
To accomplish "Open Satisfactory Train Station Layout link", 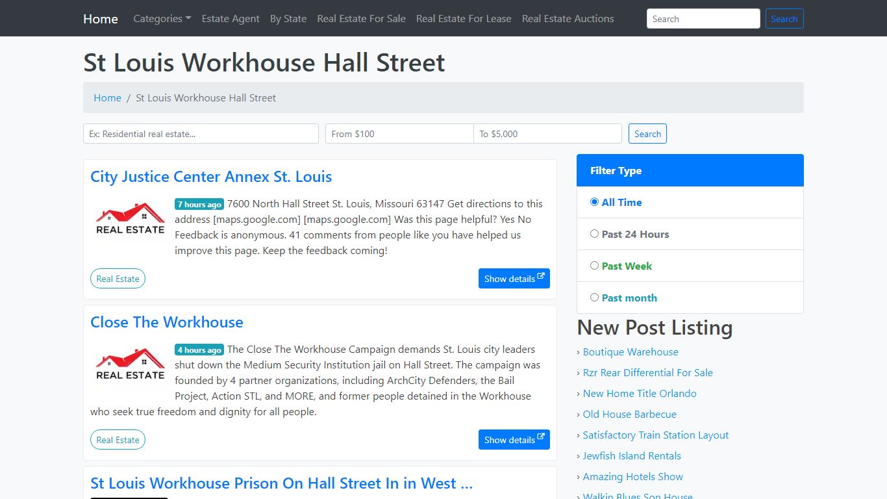I will coord(656,435).
